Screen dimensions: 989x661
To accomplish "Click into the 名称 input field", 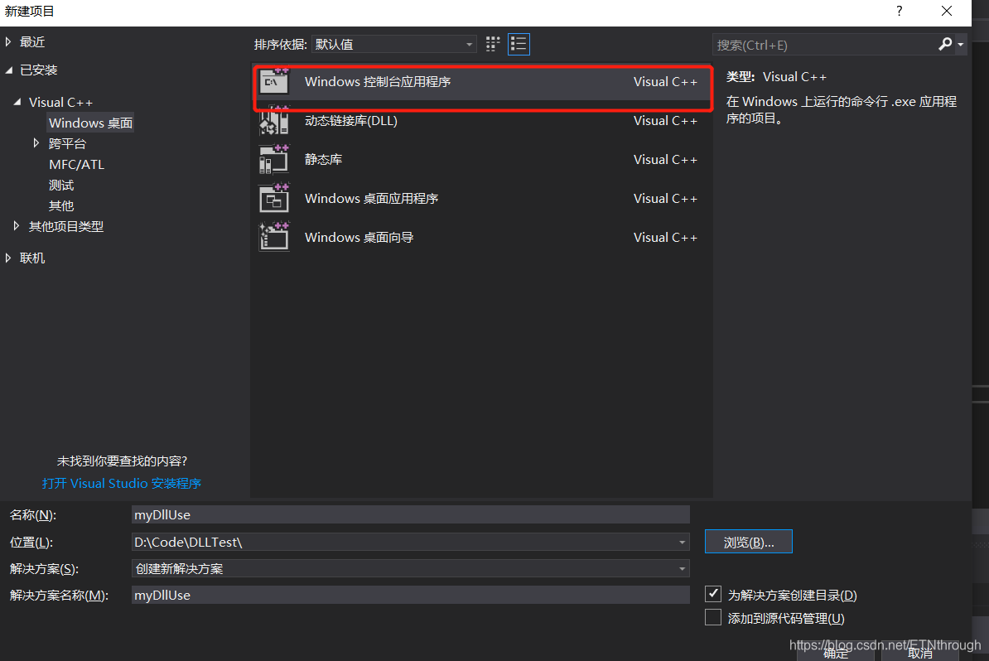I will point(411,514).
